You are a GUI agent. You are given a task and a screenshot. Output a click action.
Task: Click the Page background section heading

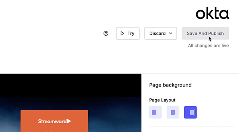170,85
